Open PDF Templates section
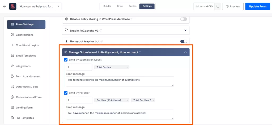Image resolution: width=272 pixels, height=125 pixels. [25, 118]
